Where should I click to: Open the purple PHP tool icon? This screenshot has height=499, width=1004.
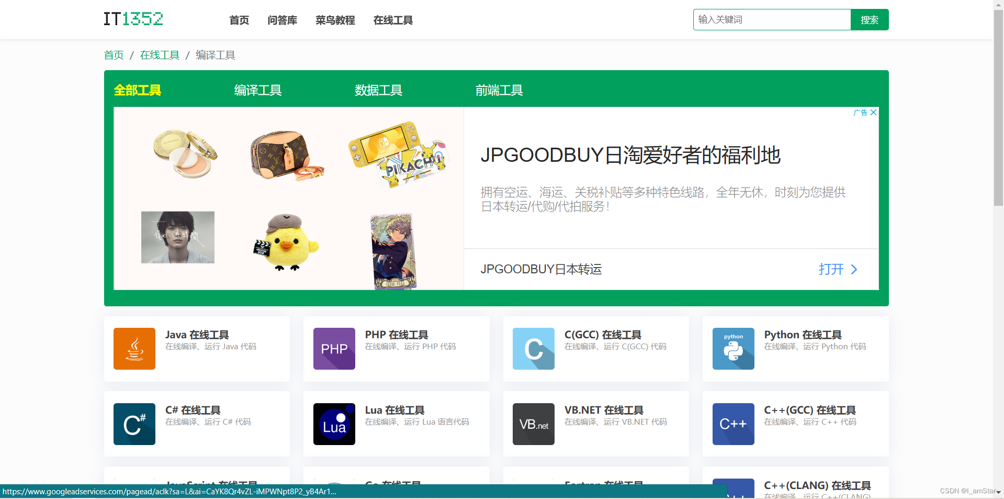coord(334,349)
